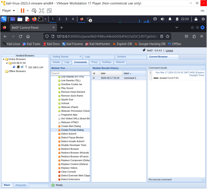This screenshot has width=207, height=189.
Task: Close the Getting Started tab
Action: [80, 56]
